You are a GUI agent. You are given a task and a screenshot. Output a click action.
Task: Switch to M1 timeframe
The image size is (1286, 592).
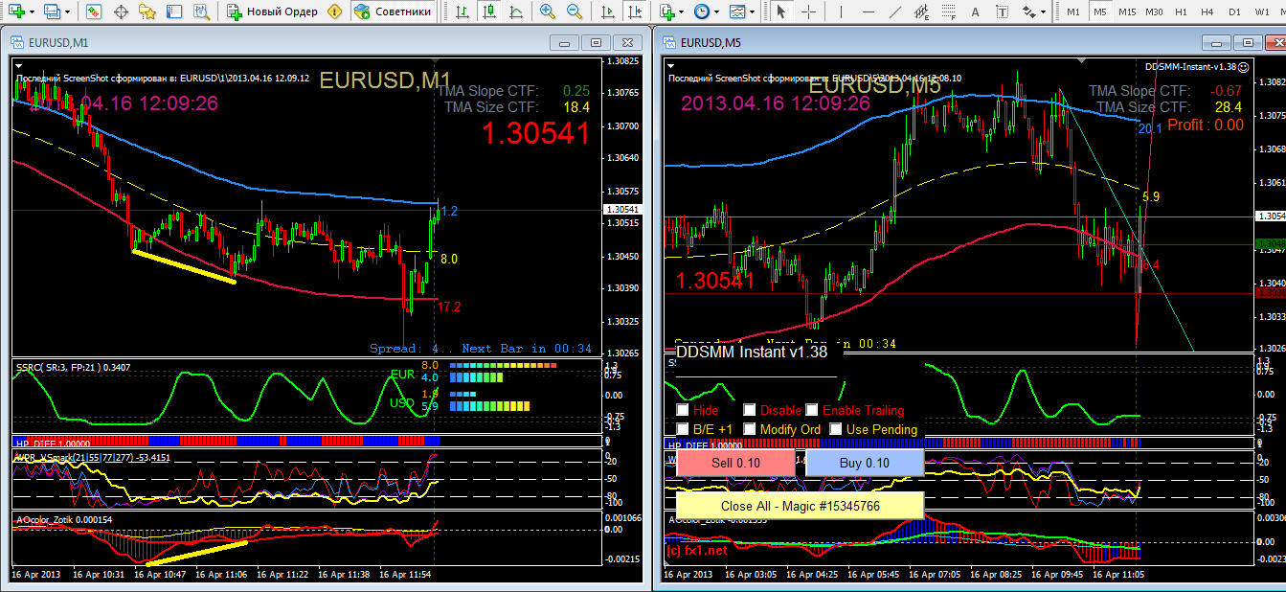point(1073,11)
